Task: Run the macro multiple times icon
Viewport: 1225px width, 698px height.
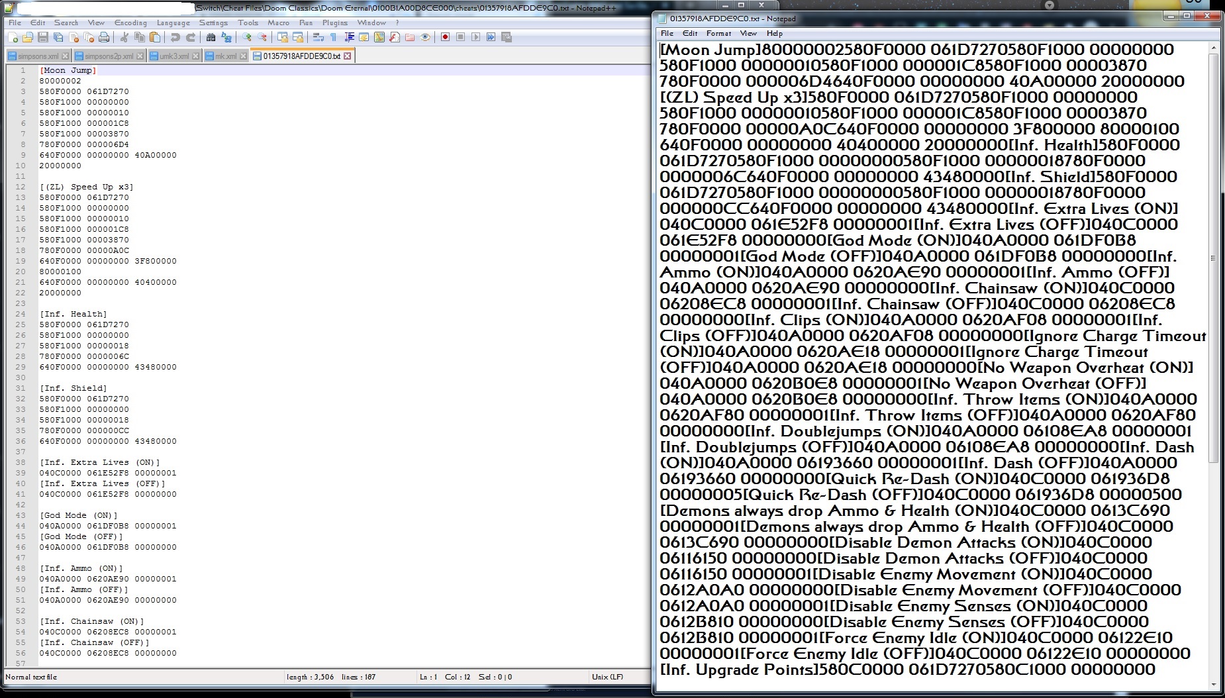Action: (x=491, y=37)
